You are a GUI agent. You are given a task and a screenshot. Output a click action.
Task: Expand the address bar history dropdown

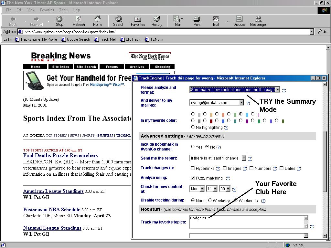[312, 32]
